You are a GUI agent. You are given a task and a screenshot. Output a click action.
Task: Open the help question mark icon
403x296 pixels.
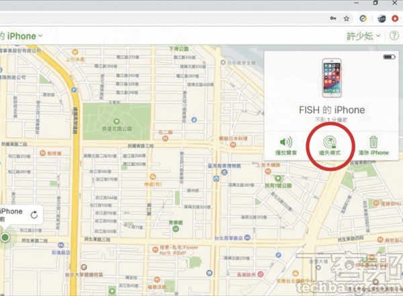pyautogui.click(x=394, y=36)
